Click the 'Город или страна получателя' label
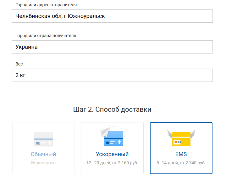 point(46,36)
